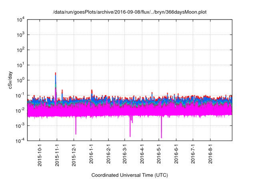Viewport: 256px width, 179px height.
Task: Click the bottom y-axis tick label 10^-4
Action: 20,141
